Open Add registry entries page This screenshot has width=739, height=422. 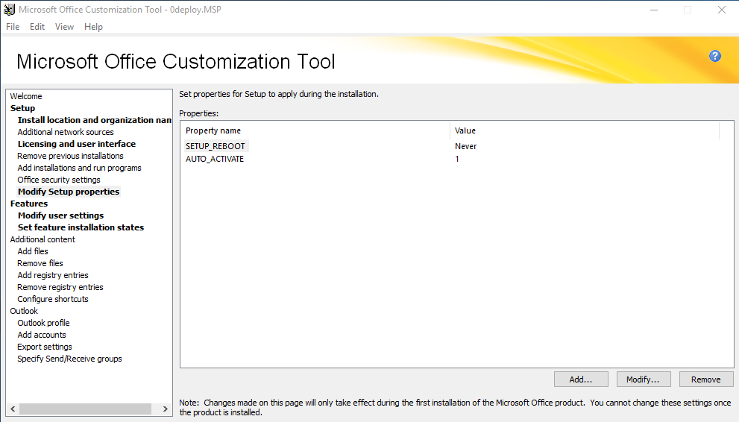(x=53, y=275)
